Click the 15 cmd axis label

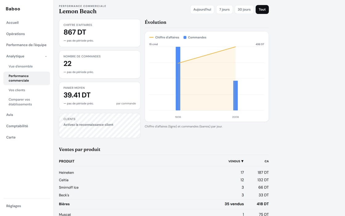pos(153,44)
